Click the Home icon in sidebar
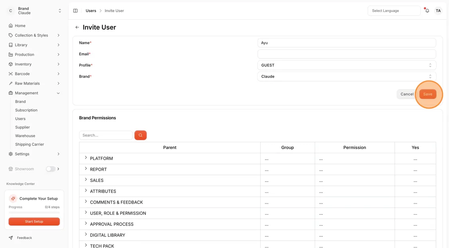Image resolution: width=449 pixels, height=248 pixels. (x=10, y=26)
